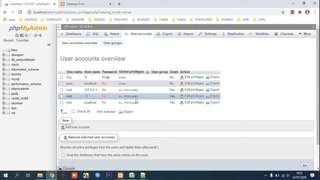Image resolution: width=320 pixels, height=180 pixels.
Task: Open the phpMyAdmin home icon
Action: click(x=17, y=35)
